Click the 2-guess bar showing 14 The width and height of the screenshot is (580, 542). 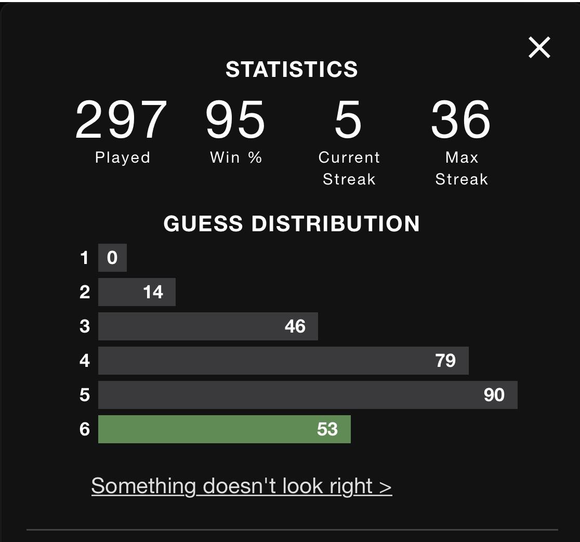click(137, 292)
